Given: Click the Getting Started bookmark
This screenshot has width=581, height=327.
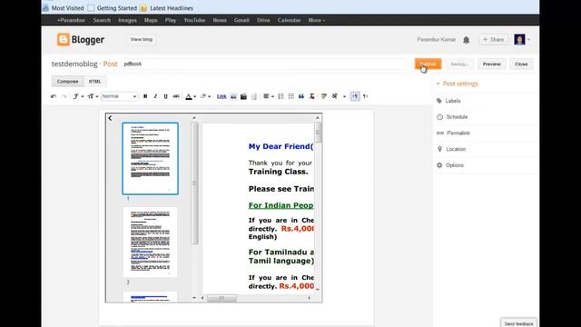Looking at the screenshot, I should (x=113, y=8).
